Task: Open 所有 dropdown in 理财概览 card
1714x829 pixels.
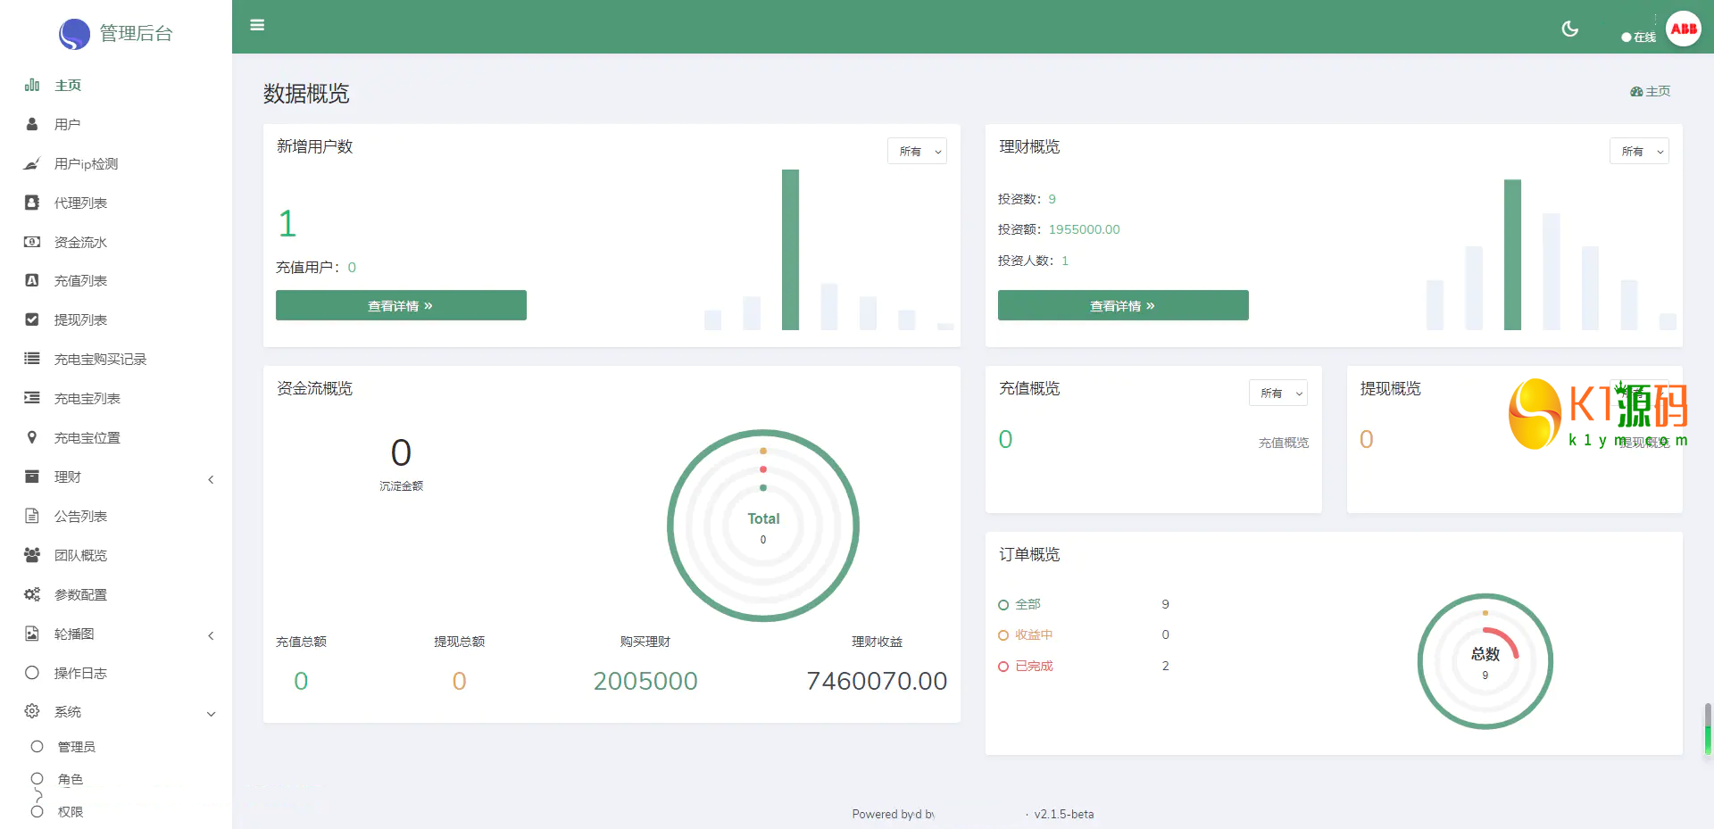Action: [1639, 151]
